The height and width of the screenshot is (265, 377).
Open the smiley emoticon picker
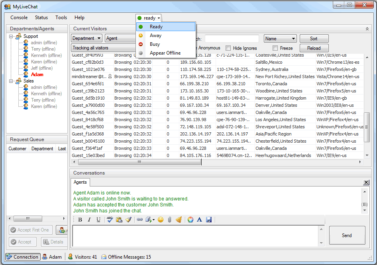[x=161, y=220]
